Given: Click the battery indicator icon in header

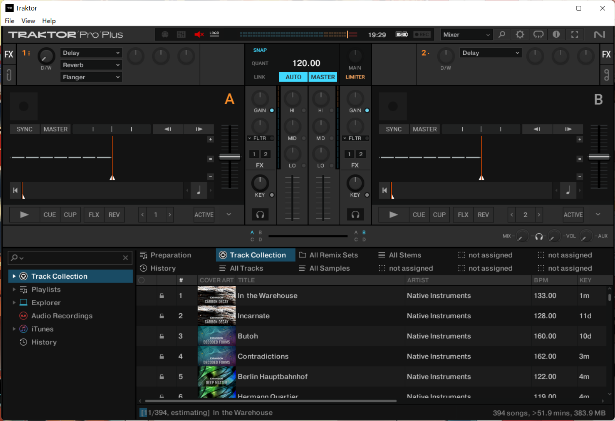Looking at the screenshot, I should tap(401, 35).
